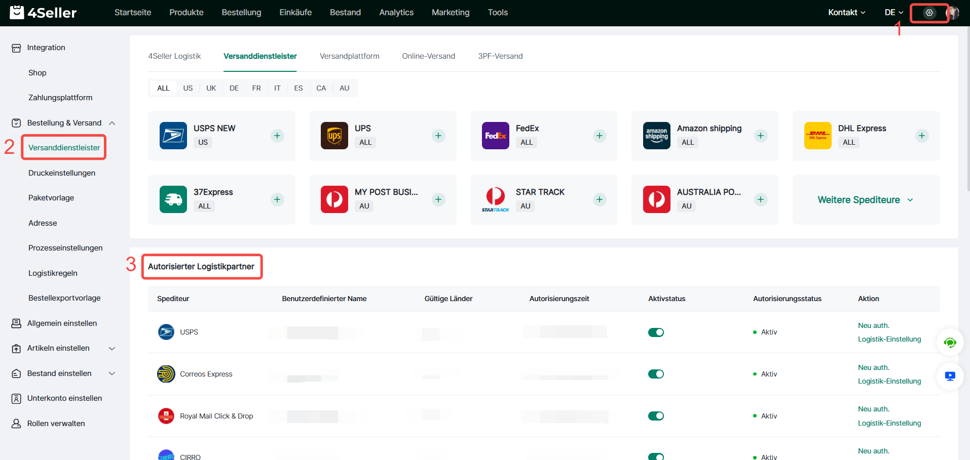Click the plus icon for 37Express
This screenshot has width=970, height=460.
(277, 199)
